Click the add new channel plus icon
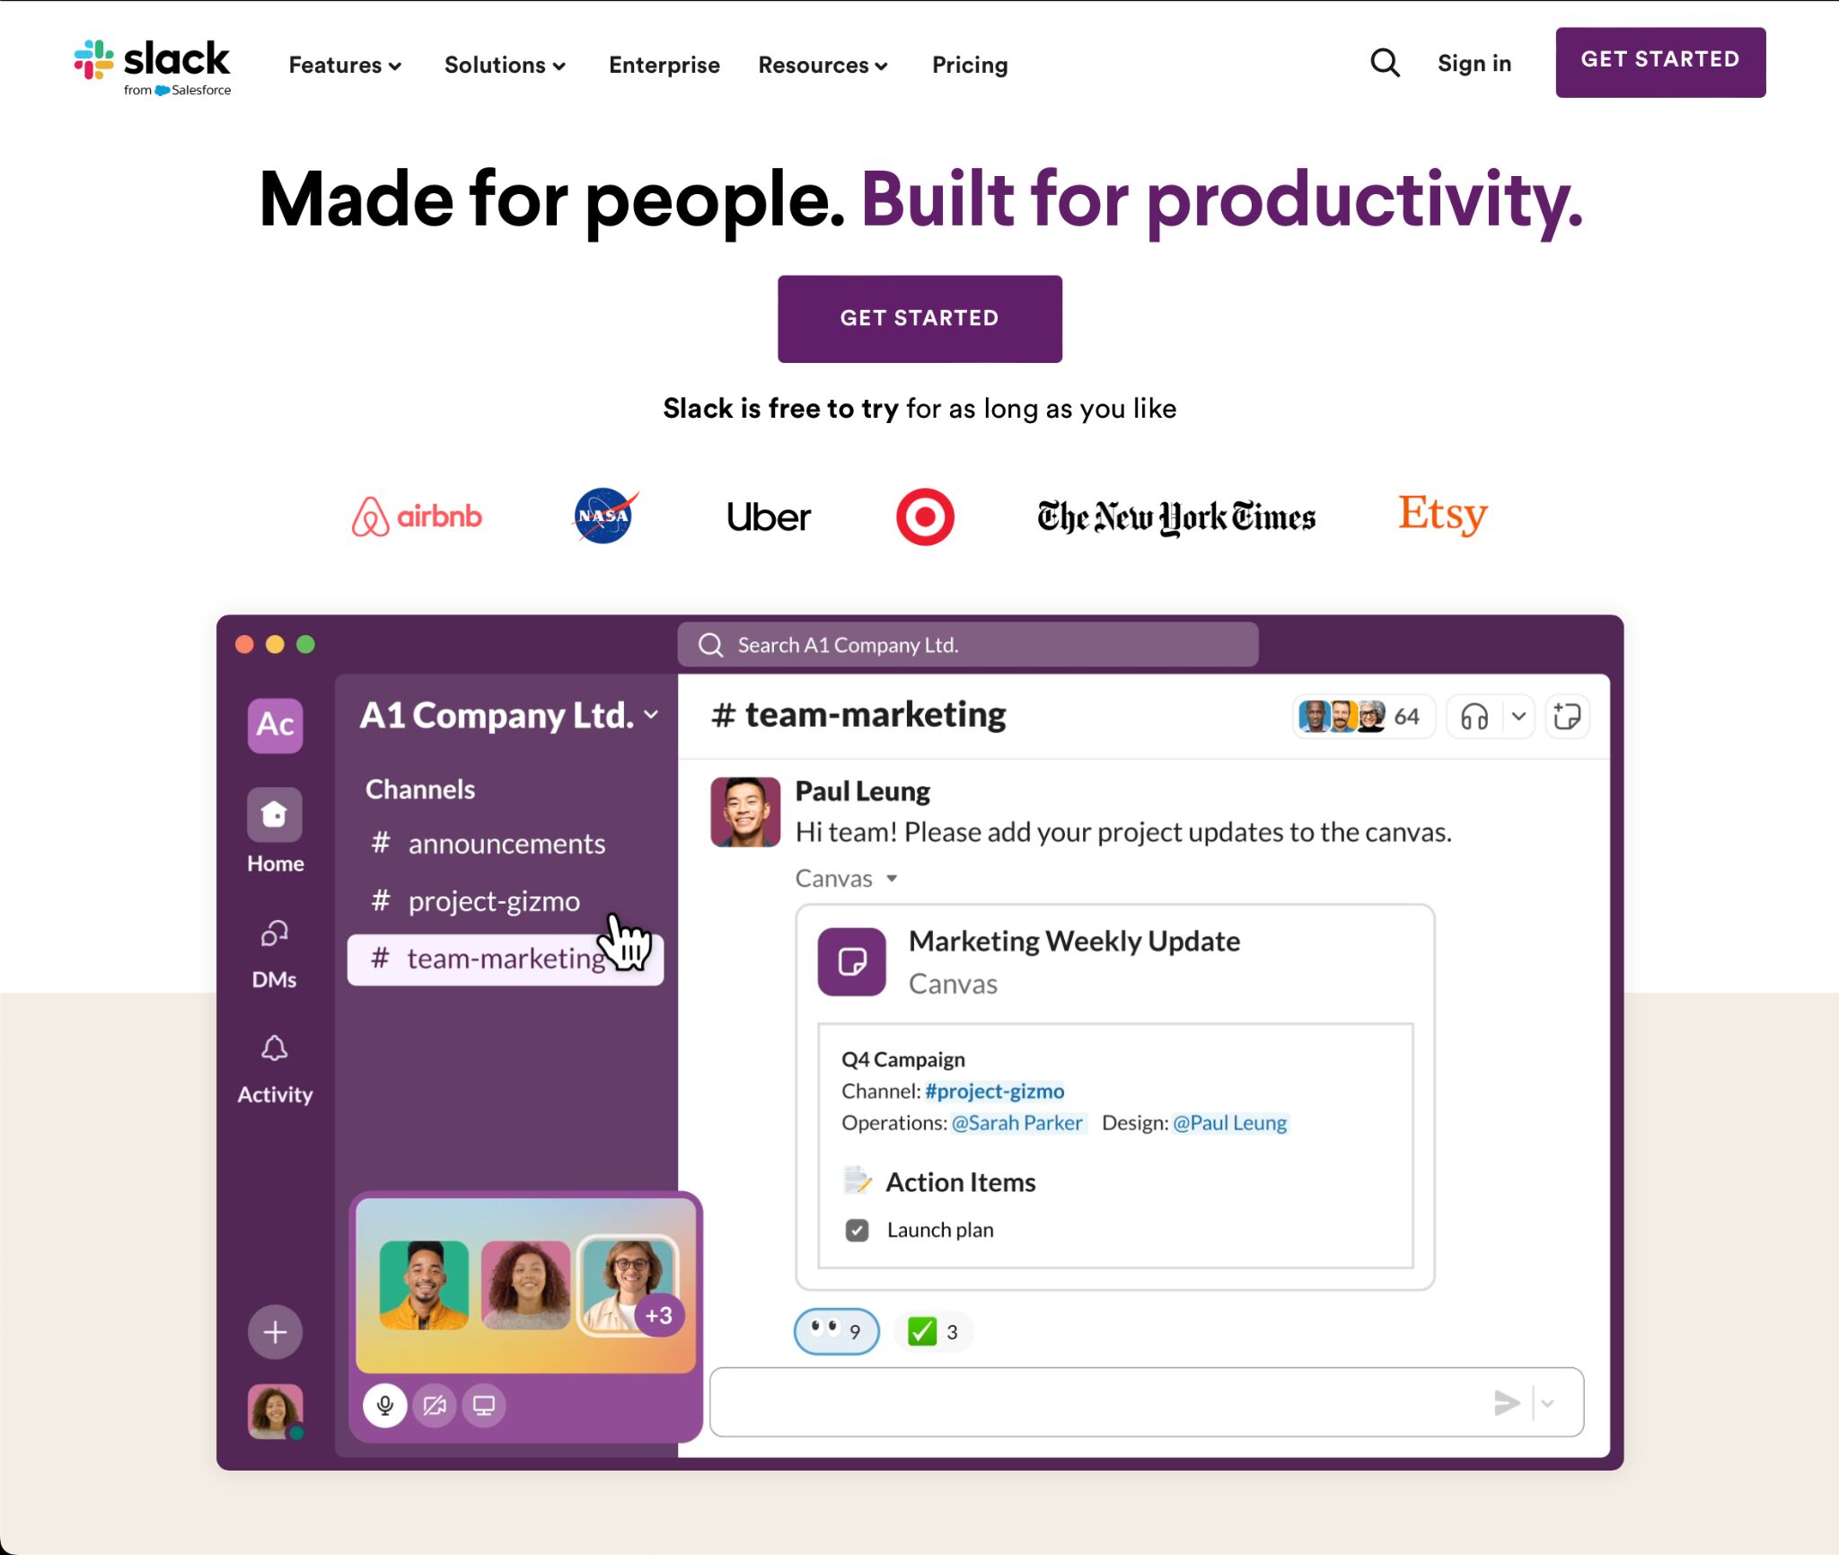The width and height of the screenshot is (1839, 1555). (x=275, y=1331)
